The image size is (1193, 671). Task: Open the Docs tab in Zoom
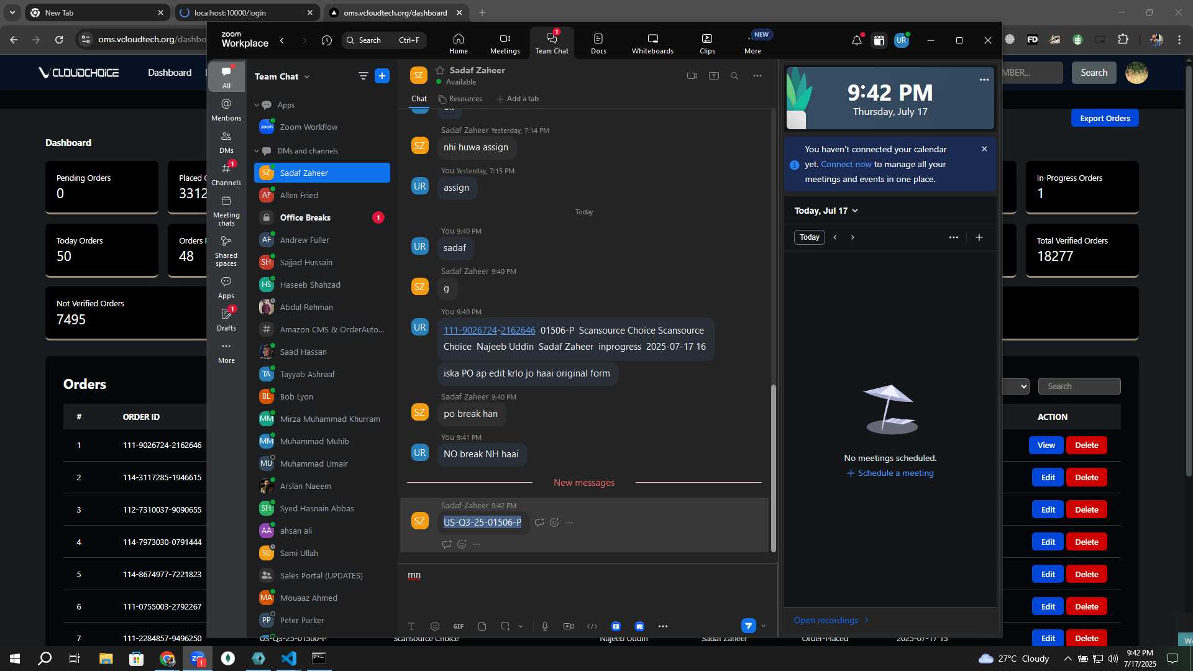click(598, 43)
